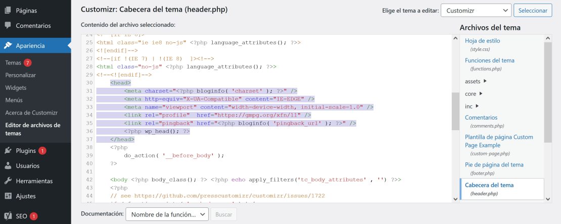Click the Yoast SEO icon
561x224 pixels.
(x=8, y=216)
